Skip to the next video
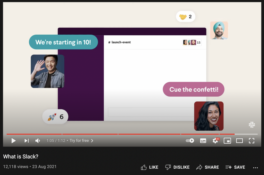The image size is (264, 175). coord(27,141)
